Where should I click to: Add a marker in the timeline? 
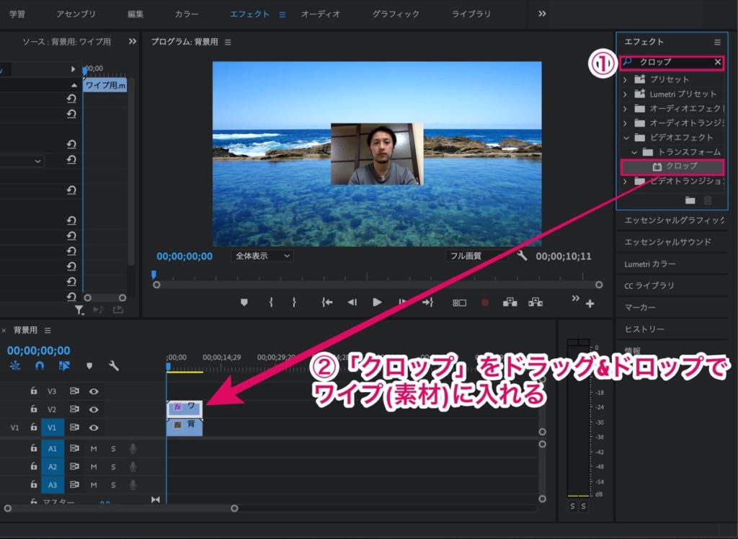[89, 366]
